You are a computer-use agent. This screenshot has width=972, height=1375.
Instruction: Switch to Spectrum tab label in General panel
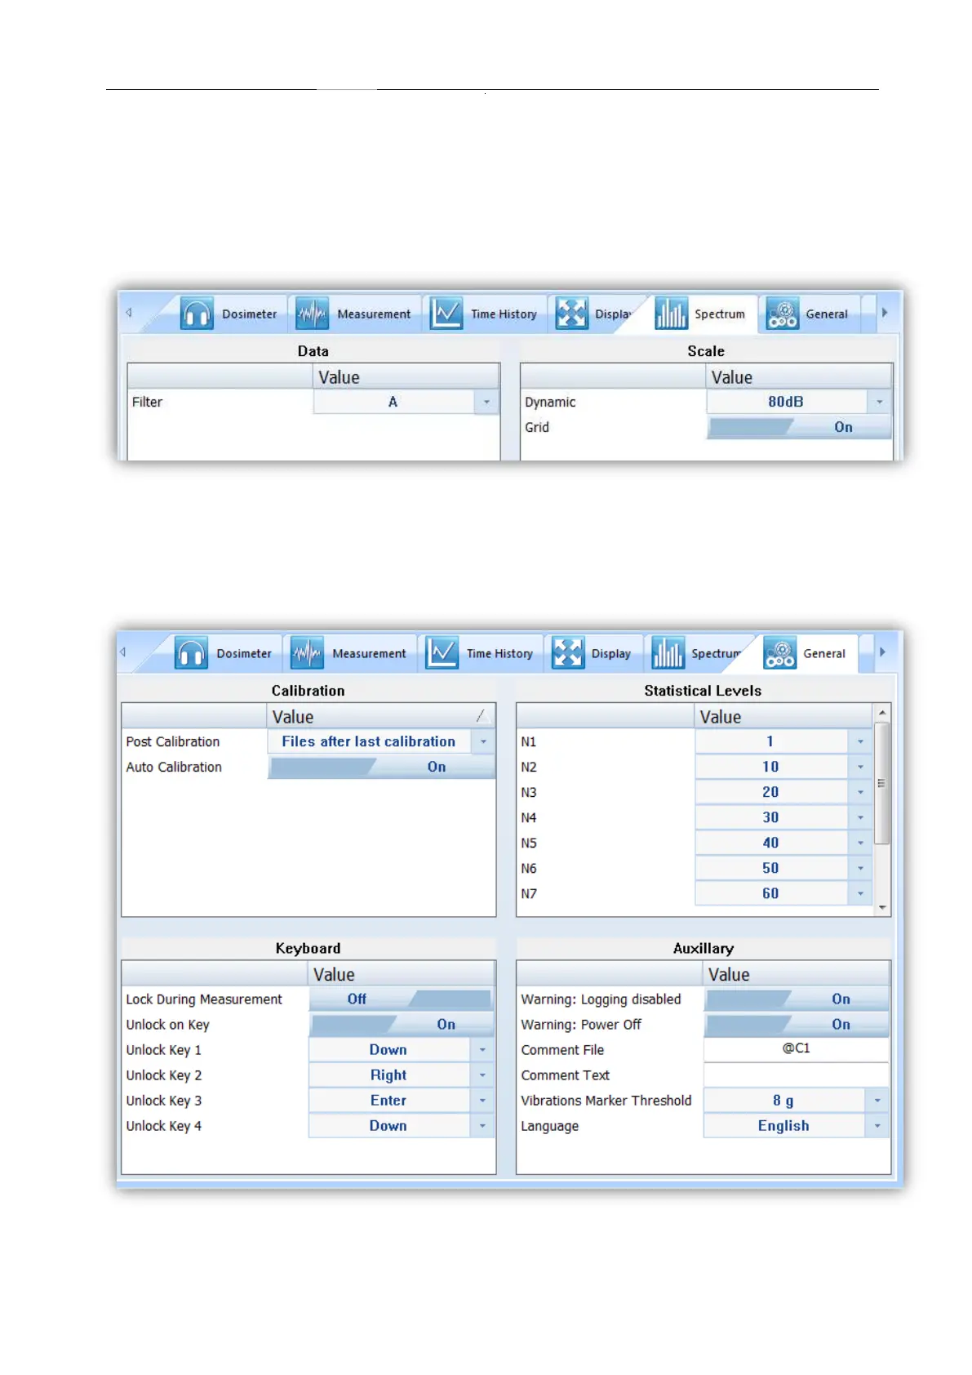click(x=716, y=653)
